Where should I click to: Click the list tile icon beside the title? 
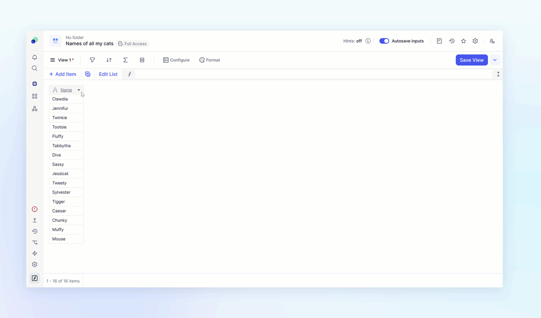tap(55, 41)
